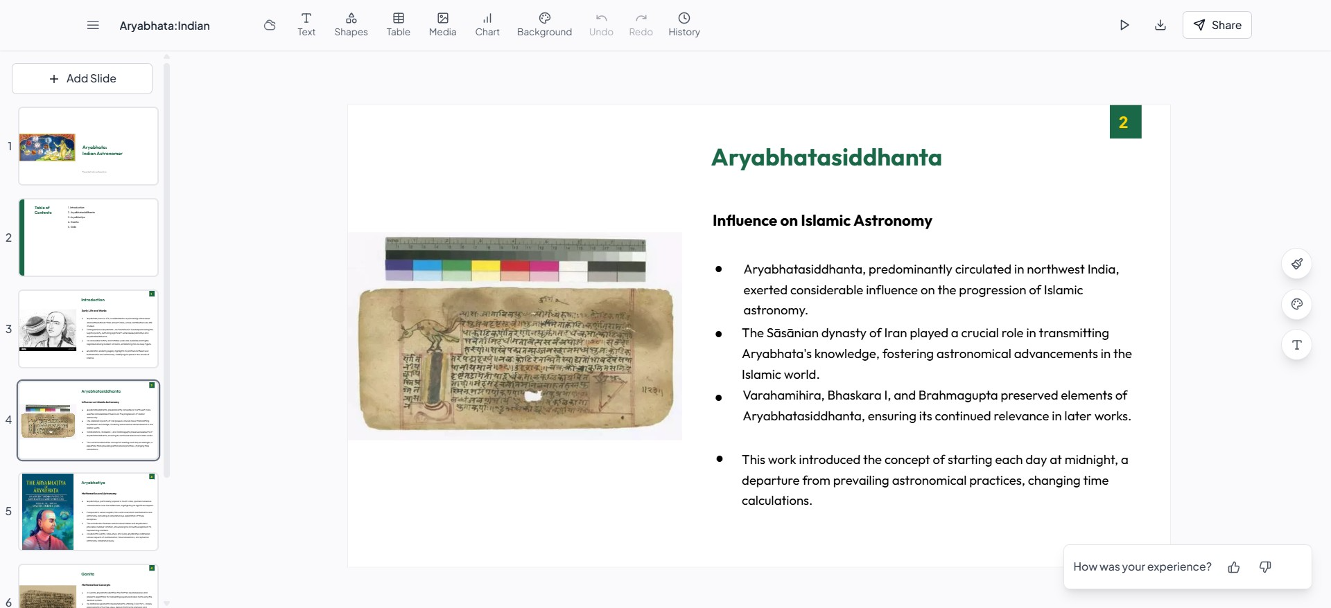The image size is (1331, 608).
Task: Select the Text tool
Action: pyautogui.click(x=306, y=24)
